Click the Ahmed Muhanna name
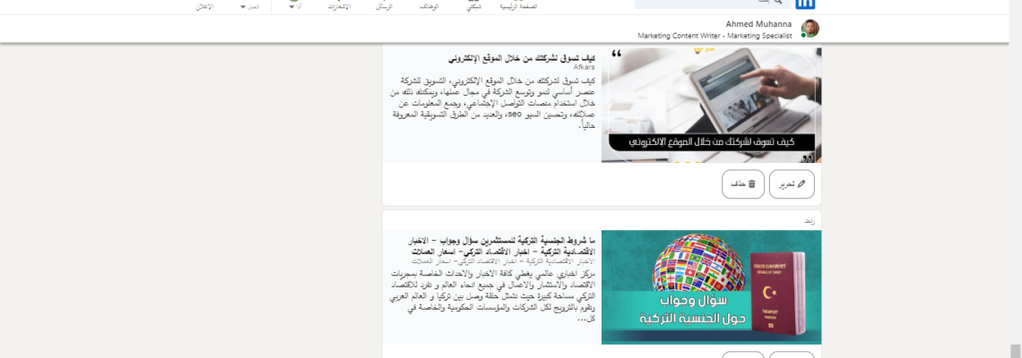This screenshot has width=1022, height=358. pos(760,24)
